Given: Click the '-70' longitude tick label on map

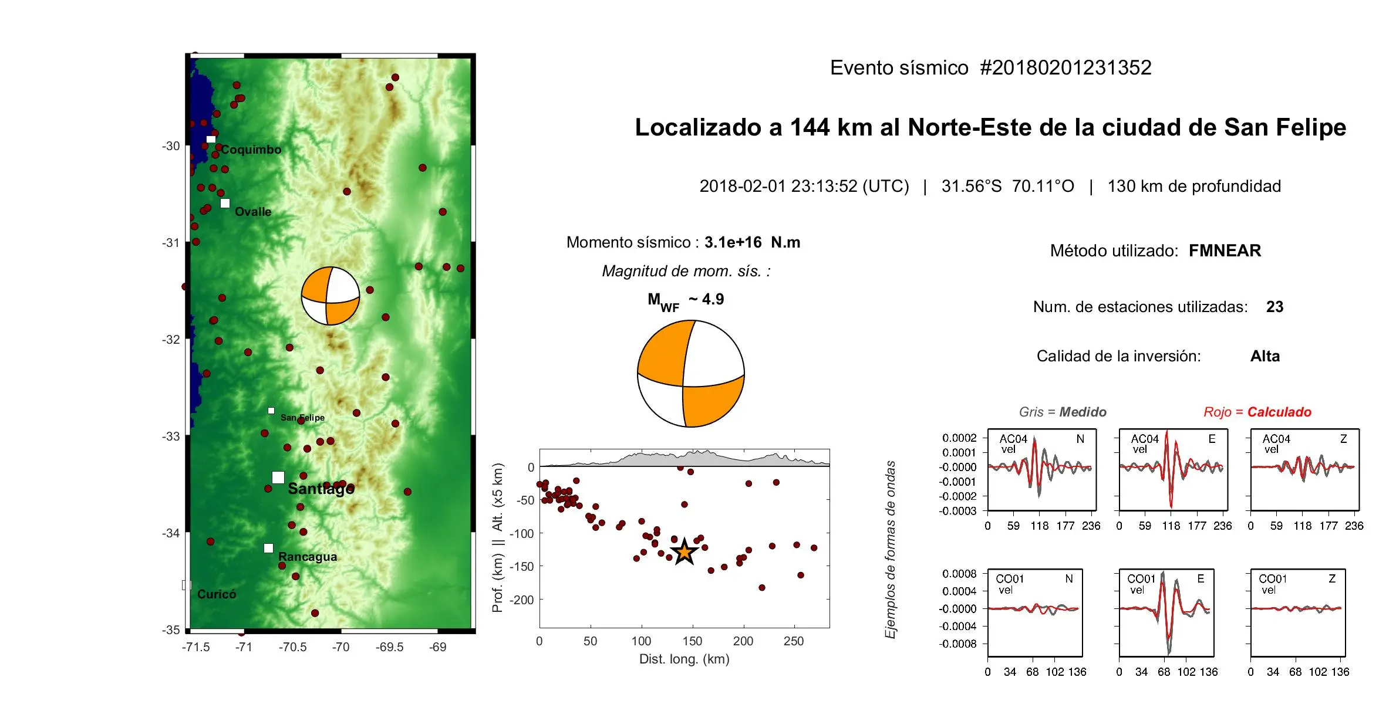Looking at the screenshot, I should [x=340, y=647].
